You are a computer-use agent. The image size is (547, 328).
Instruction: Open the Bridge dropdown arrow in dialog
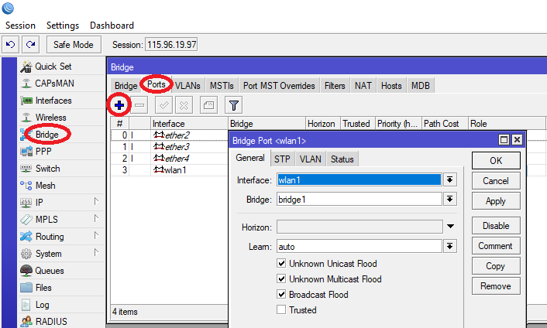click(450, 199)
